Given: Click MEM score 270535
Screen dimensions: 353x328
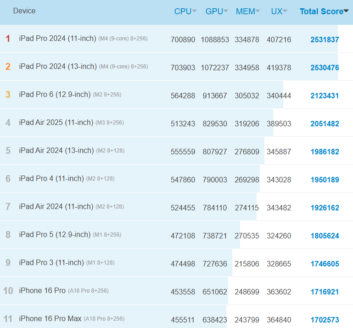Looking at the screenshot, I should [247, 236].
